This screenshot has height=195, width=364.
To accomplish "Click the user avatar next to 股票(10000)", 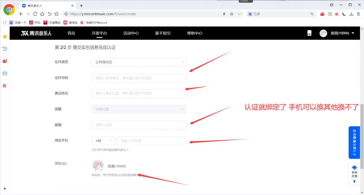I will (323, 33).
